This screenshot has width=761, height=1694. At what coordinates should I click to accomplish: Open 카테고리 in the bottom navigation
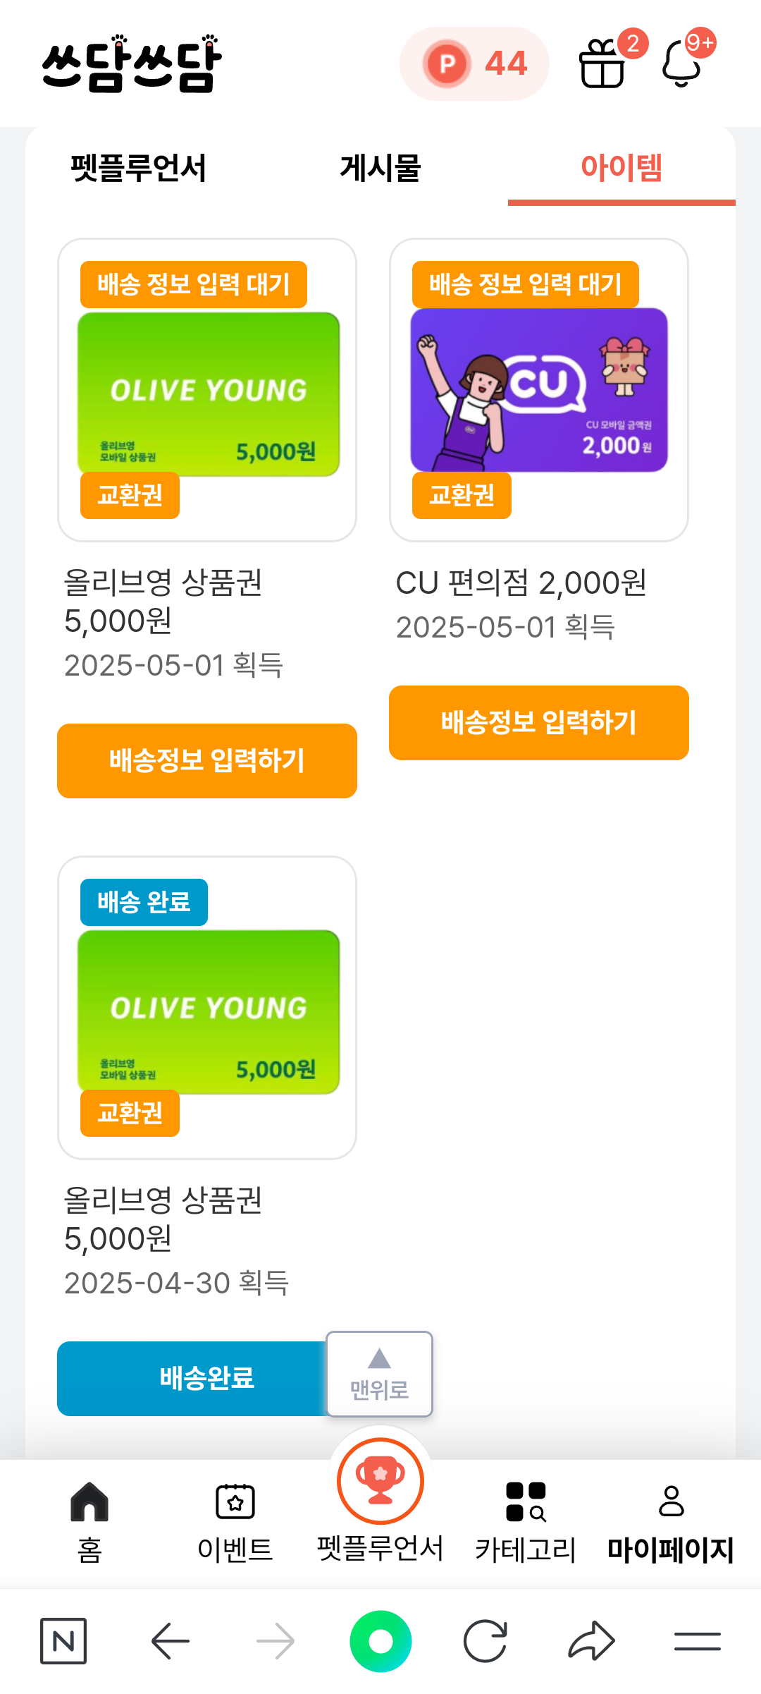pyautogui.click(x=526, y=1521)
